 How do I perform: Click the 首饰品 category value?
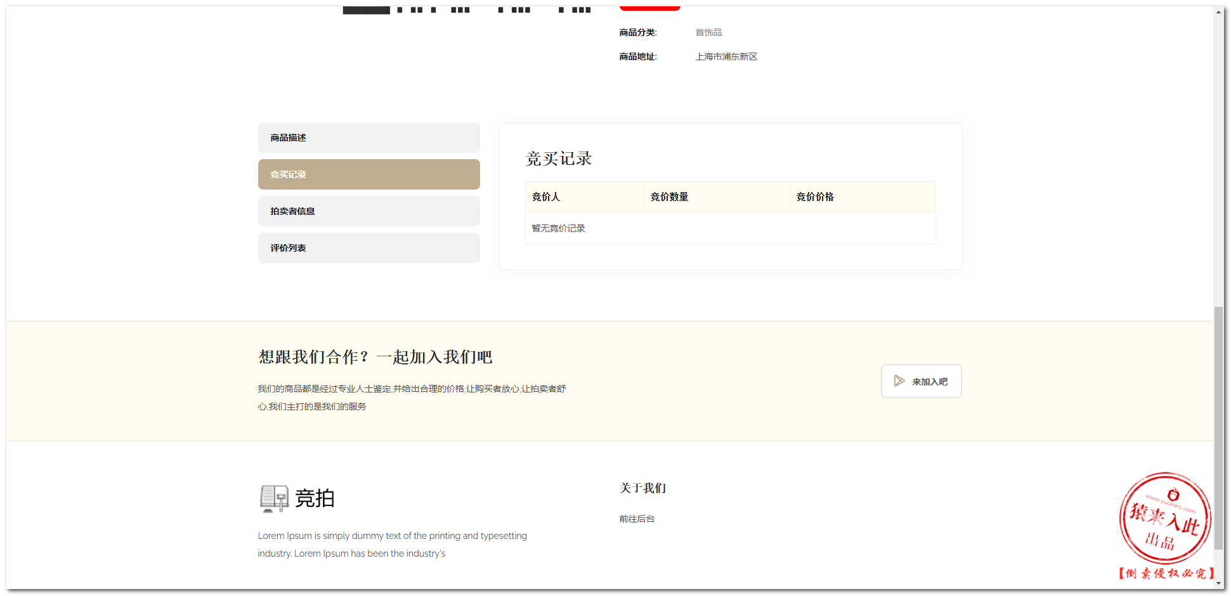708,32
